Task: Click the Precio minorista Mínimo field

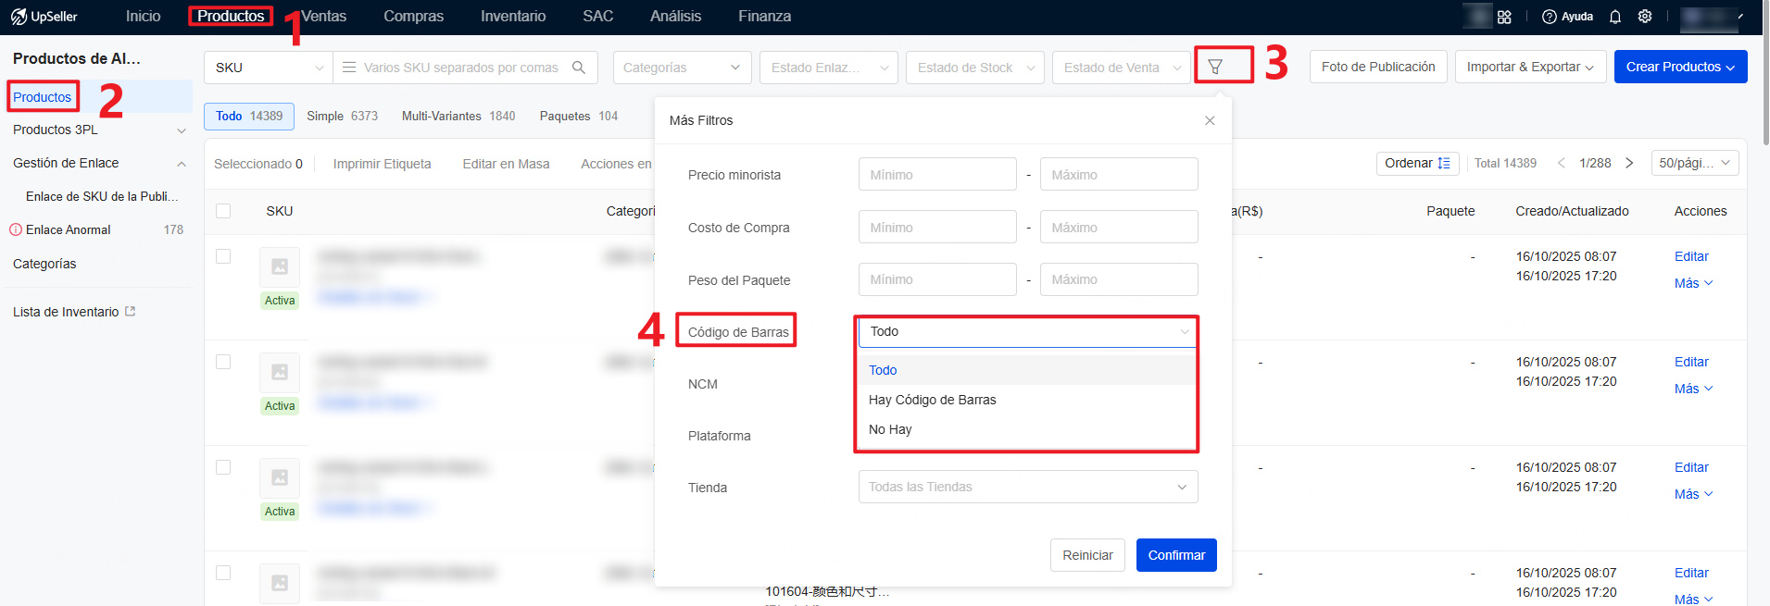Action: [936, 175]
